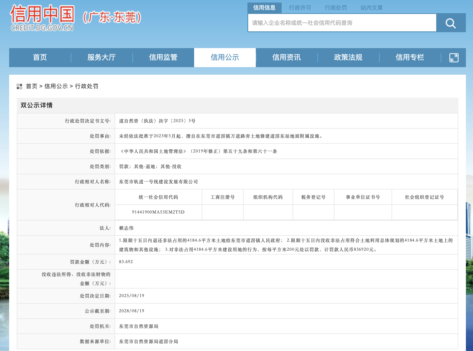
Task: Go to 信用公示 in the breadcrumb
Action: (56, 86)
